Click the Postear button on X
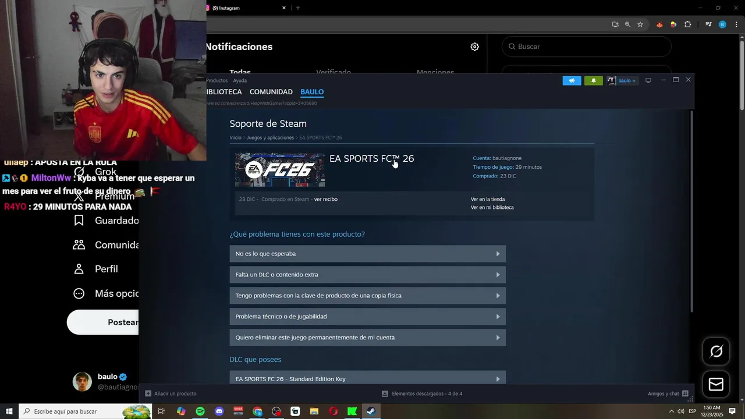The width and height of the screenshot is (745, 419). pos(102,322)
